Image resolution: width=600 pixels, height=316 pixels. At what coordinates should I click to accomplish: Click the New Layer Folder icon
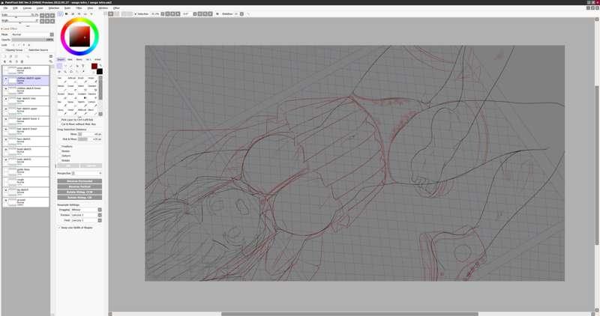[16, 56]
